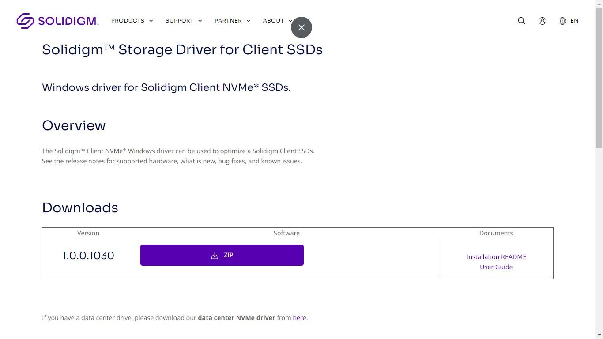
Task: Click the globe language icon
Action: pyautogui.click(x=562, y=21)
